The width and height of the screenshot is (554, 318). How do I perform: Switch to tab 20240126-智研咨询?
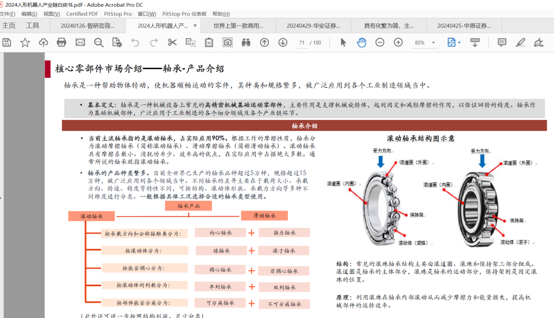tap(87, 26)
